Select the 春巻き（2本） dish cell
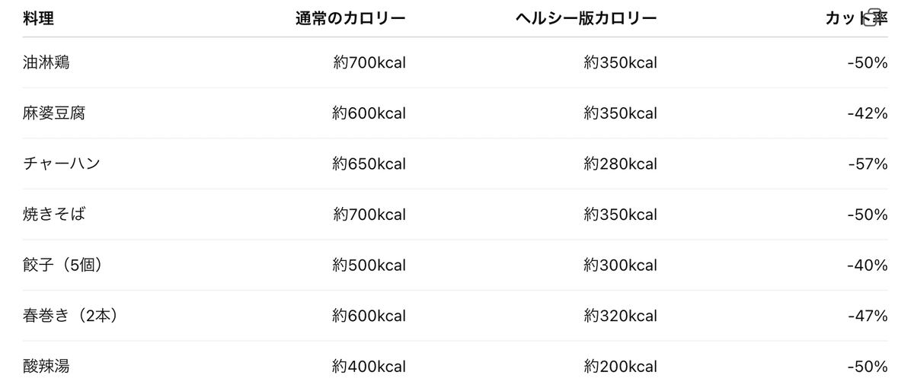Viewport: 914px width, 388px height. [x=69, y=316]
